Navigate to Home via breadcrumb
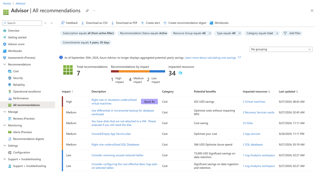 tap(7, 3)
